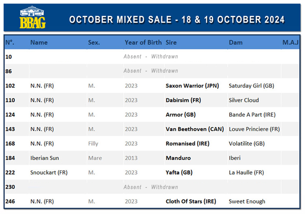Click Absent Withdrawn text for lot 230

(x=151, y=187)
